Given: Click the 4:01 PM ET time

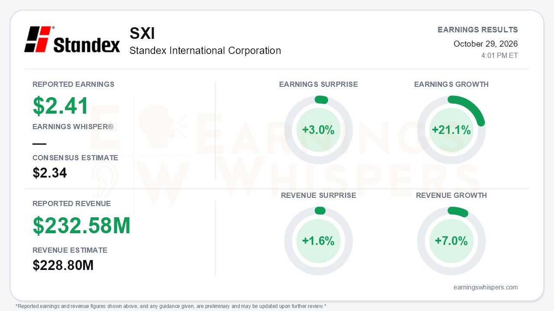Looking at the screenshot, I should click(x=499, y=56).
